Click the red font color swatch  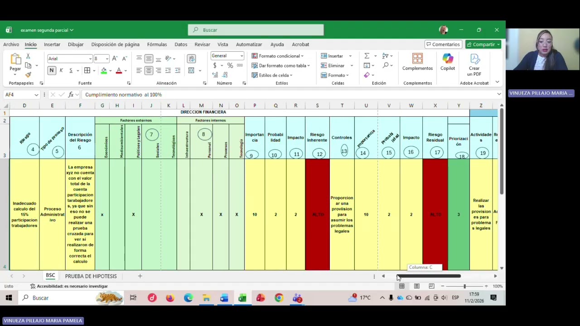[119, 71]
